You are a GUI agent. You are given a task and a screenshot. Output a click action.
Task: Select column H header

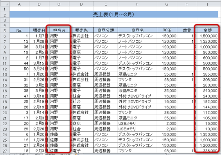[x=187, y=4]
